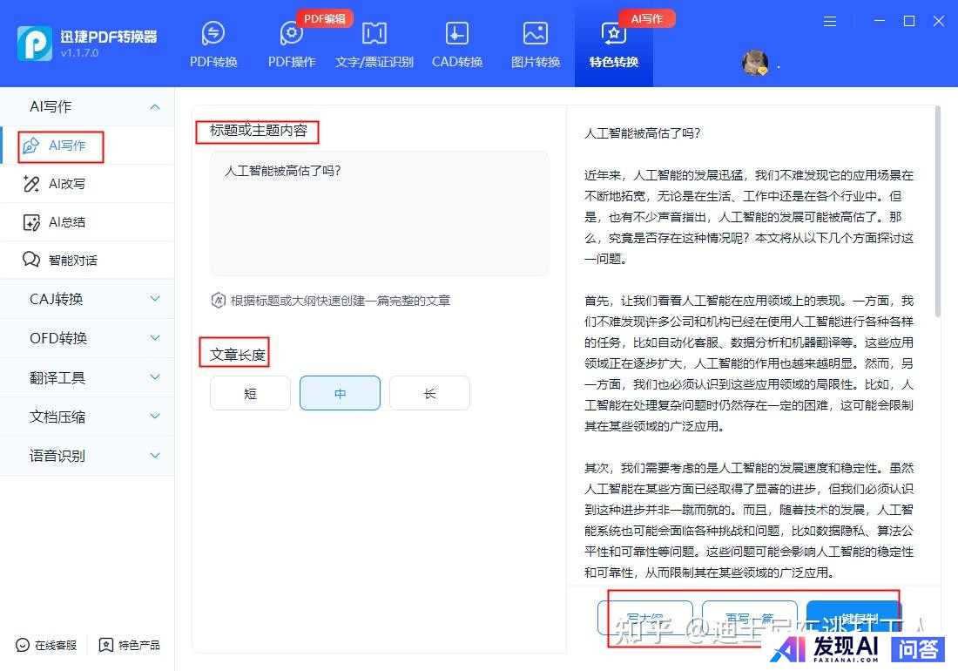Select medium article length 中

pos(340,393)
